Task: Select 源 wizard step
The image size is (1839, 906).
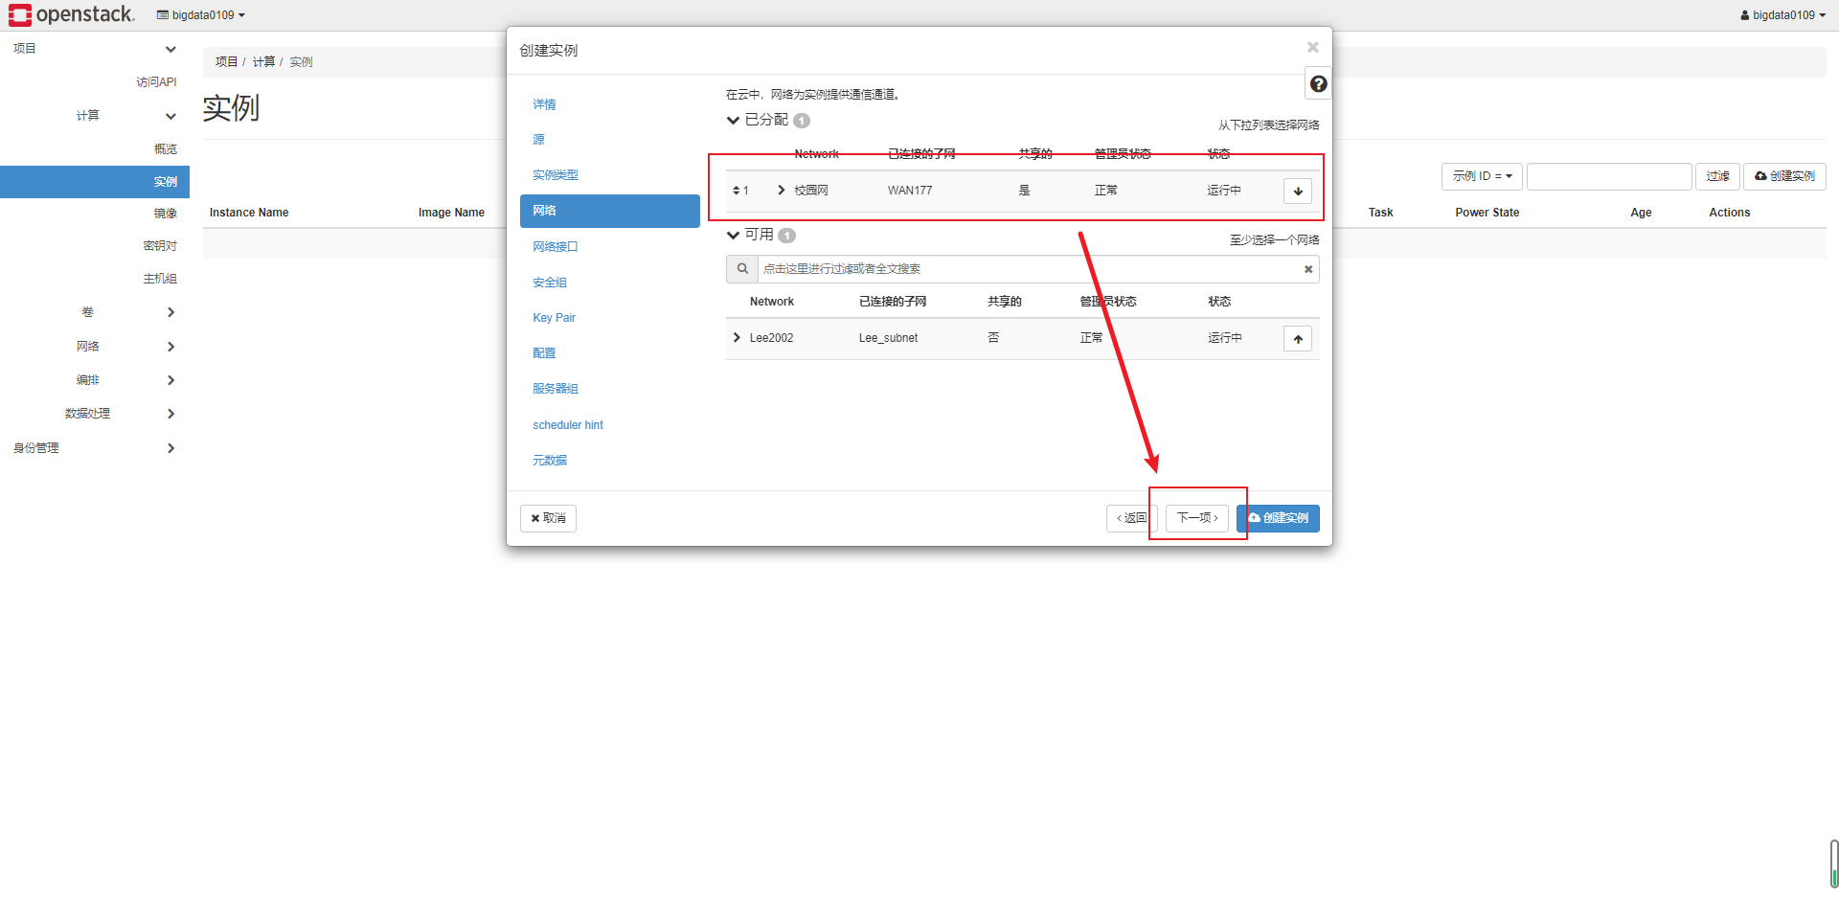Action: 610,140
